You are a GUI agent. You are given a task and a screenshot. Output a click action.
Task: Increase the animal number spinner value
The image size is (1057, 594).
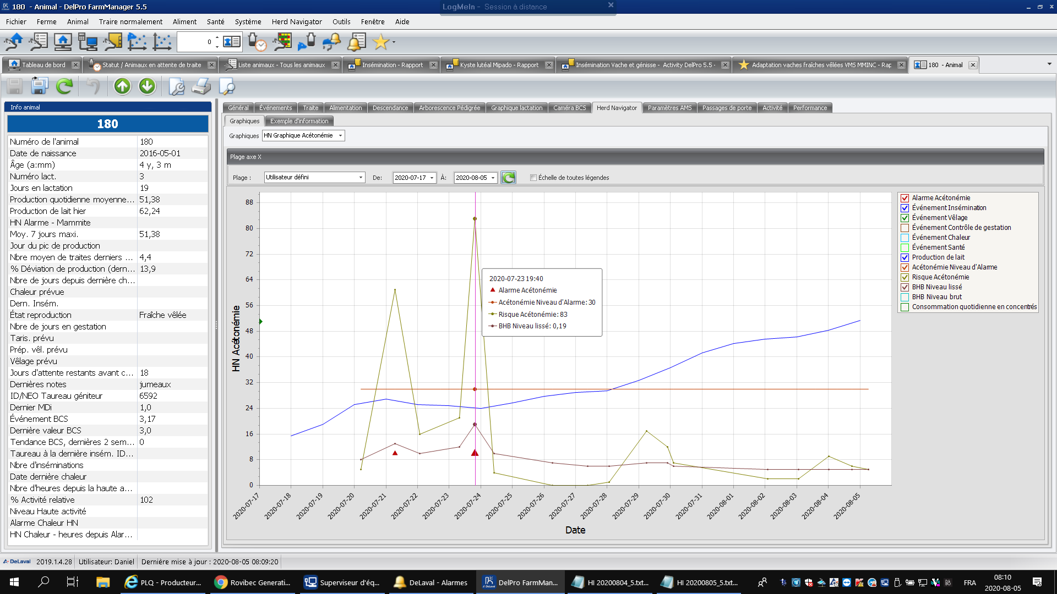tap(217, 38)
